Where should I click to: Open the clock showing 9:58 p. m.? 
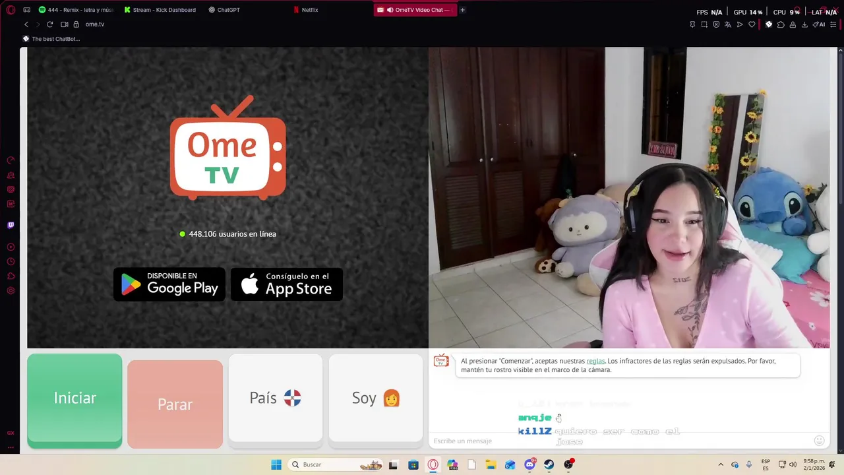click(814, 464)
